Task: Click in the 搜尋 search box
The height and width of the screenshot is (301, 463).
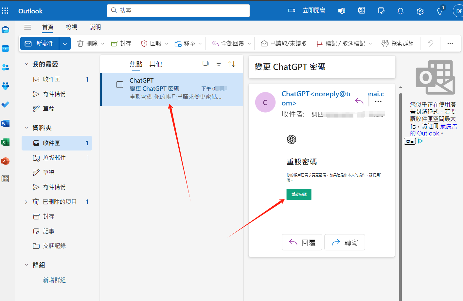Action: point(178,10)
